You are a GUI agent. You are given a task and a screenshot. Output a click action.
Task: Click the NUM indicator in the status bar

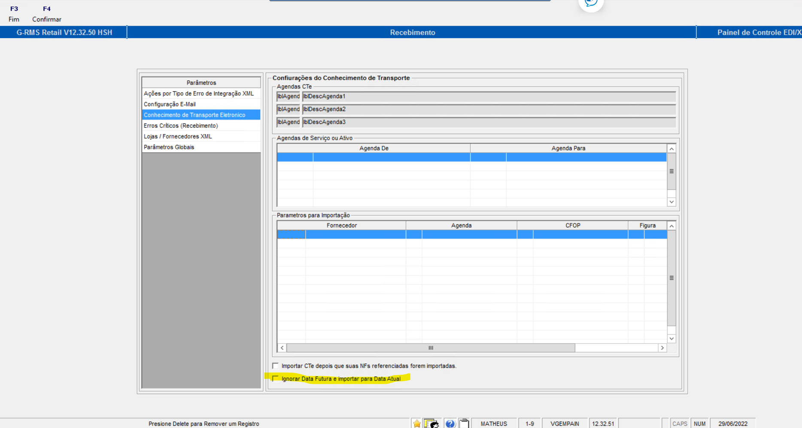(x=700, y=423)
